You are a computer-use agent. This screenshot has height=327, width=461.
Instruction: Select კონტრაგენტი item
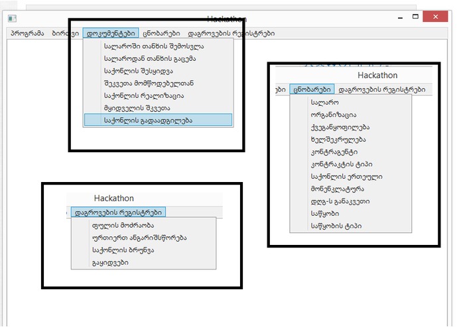351,152
